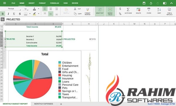The image size is (176, 106).
Task: Switch to the REVIEW ribbon tab
Action: click(x=75, y=3)
